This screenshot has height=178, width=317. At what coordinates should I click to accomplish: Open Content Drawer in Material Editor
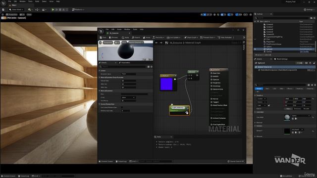click(x=106, y=161)
